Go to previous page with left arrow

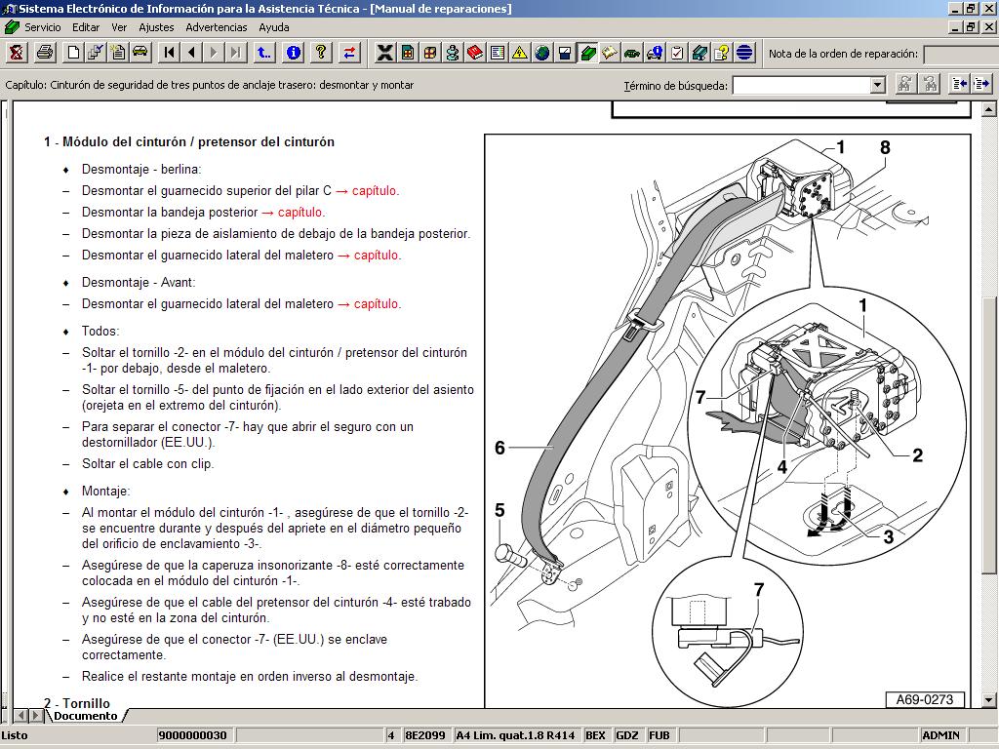tap(192, 53)
